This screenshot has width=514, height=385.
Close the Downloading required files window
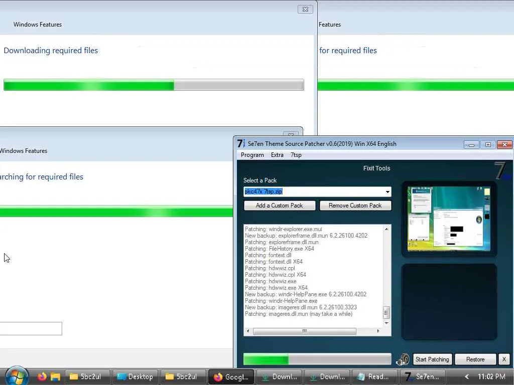tap(305, 9)
